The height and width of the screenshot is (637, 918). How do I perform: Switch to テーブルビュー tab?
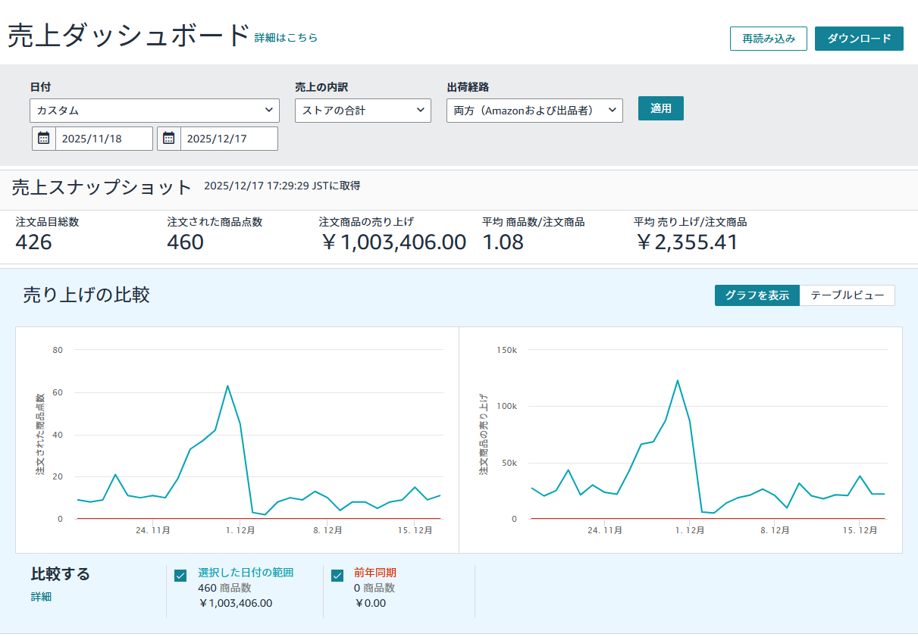pyautogui.click(x=847, y=295)
